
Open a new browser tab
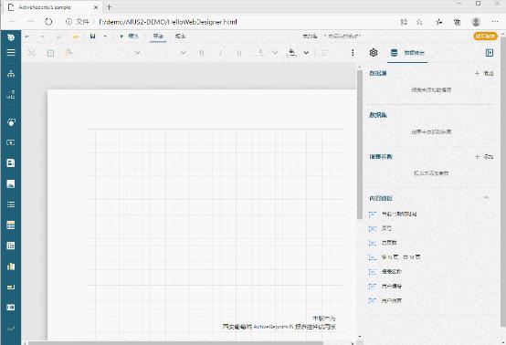[x=109, y=6]
